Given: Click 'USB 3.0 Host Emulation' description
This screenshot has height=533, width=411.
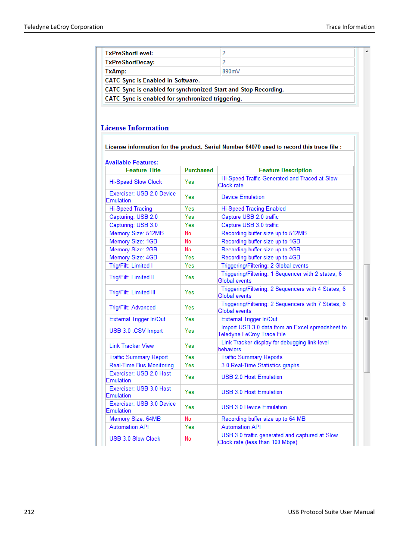Looking at the screenshot, I should click(252, 392).
